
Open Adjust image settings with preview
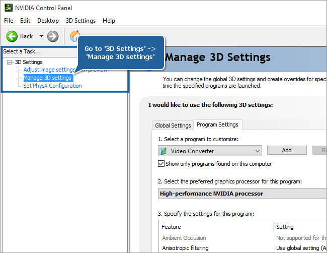49,70
